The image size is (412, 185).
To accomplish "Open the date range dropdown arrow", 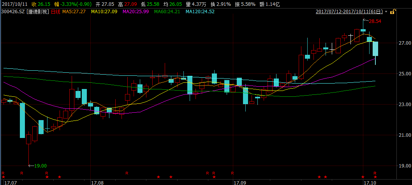I will [x=386, y=12].
